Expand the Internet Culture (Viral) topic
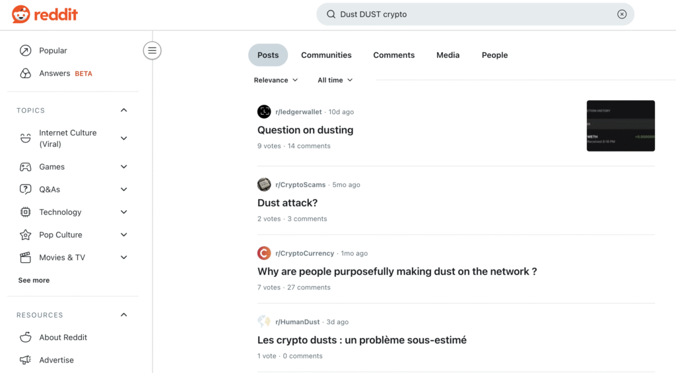Screen dimensions: 676x373 123,138
